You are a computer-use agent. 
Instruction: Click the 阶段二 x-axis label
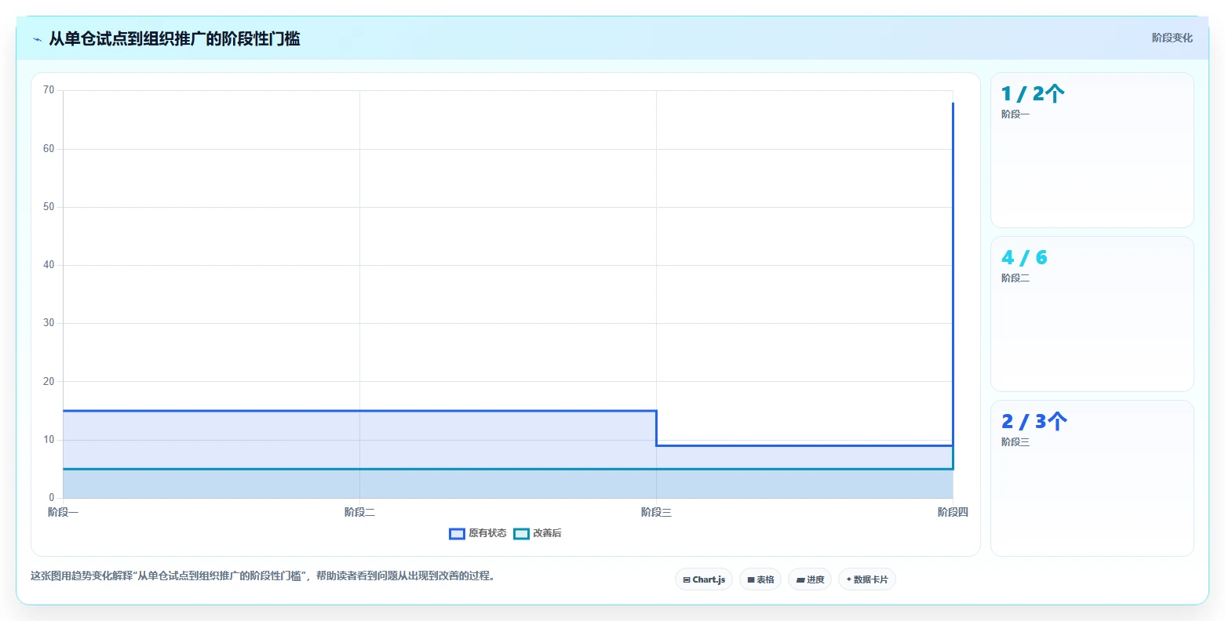359,512
